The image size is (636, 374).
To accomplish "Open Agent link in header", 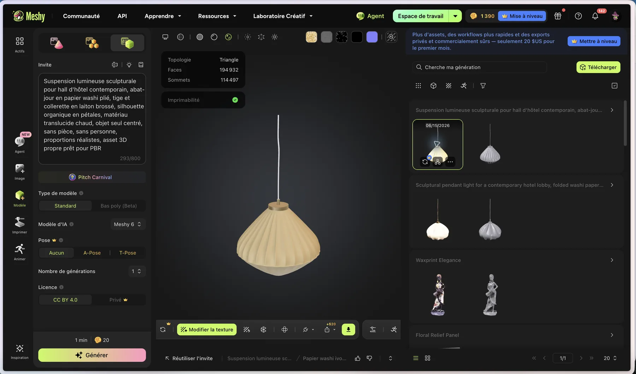I will coord(370,16).
